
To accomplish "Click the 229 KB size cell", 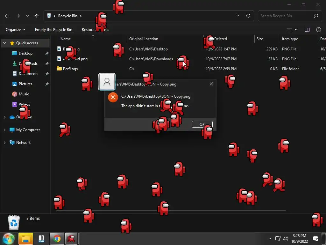I will pyautogui.click(x=272, y=49).
